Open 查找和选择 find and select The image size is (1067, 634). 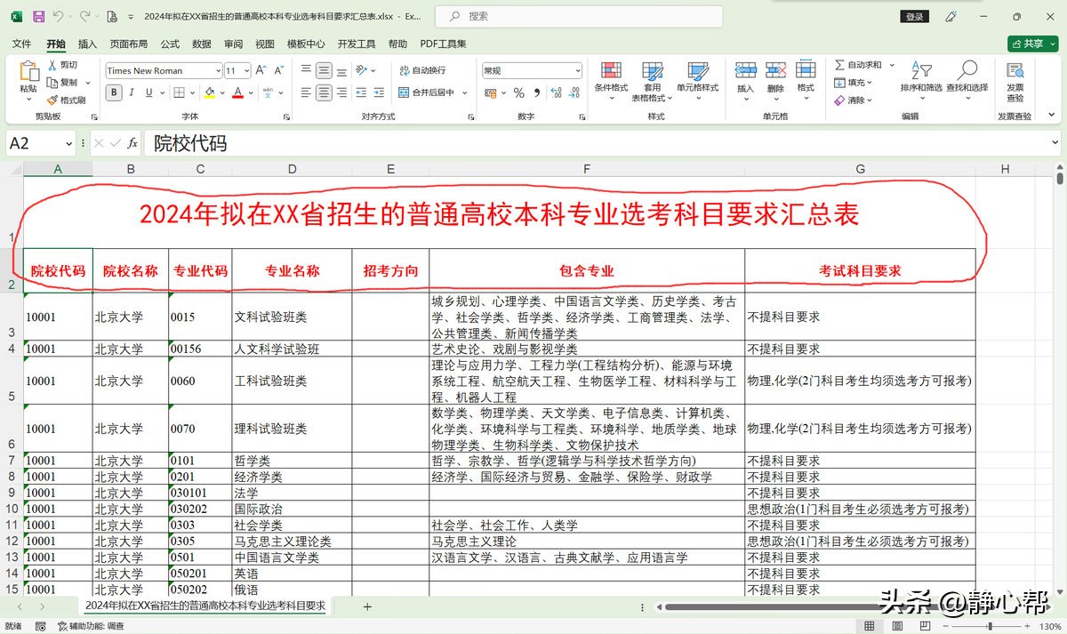967,80
